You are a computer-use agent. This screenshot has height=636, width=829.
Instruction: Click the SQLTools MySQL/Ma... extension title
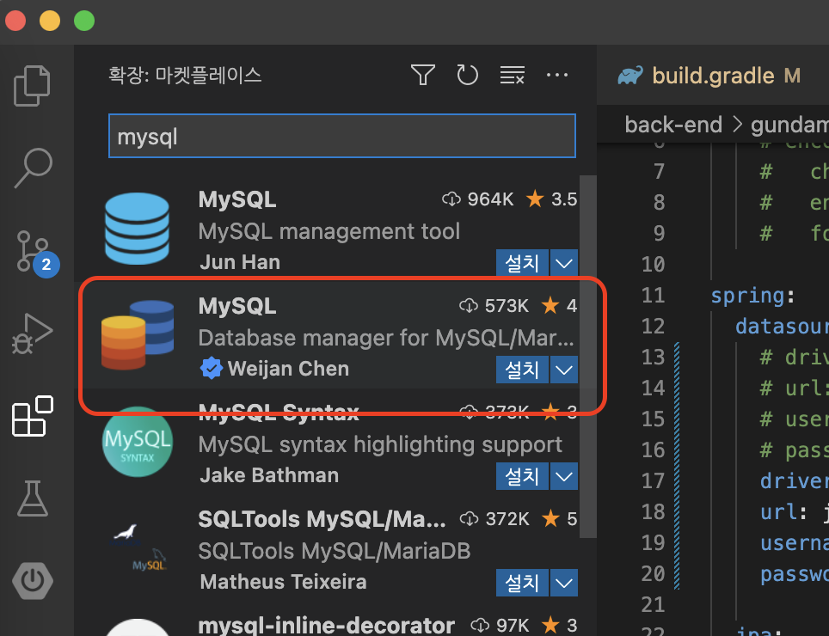(x=322, y=519)
